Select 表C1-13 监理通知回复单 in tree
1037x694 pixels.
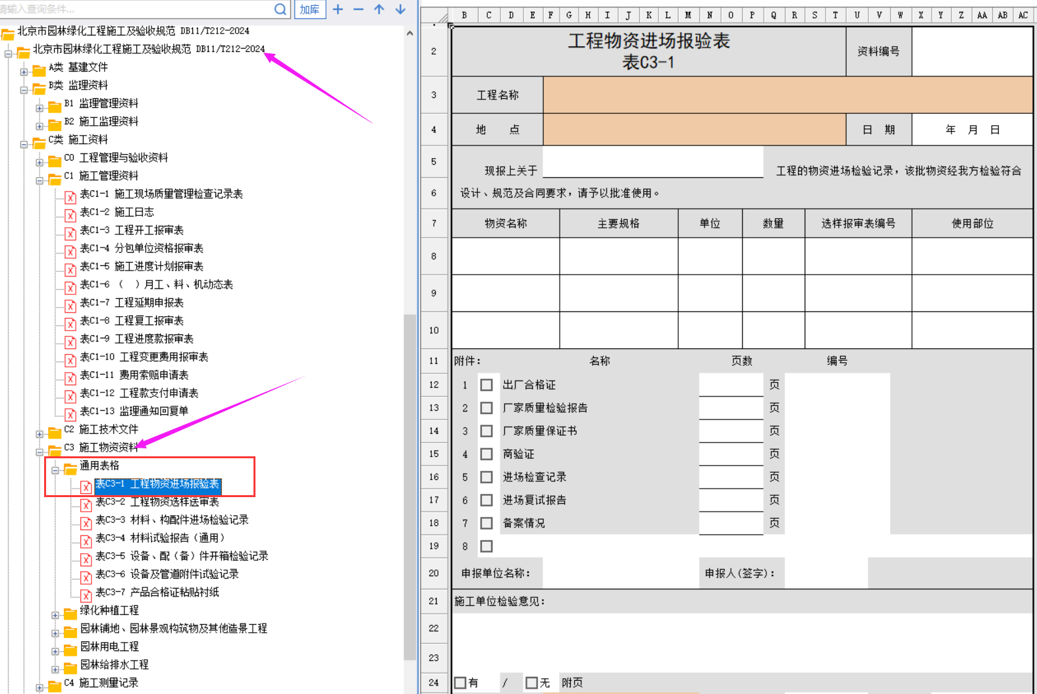click(x=134, y=412)
